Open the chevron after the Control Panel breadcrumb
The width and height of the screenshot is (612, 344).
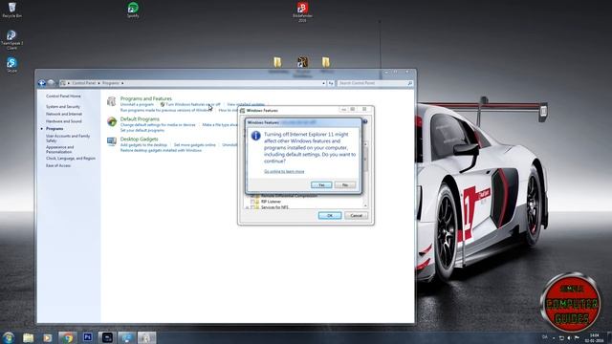coord(98,83)
